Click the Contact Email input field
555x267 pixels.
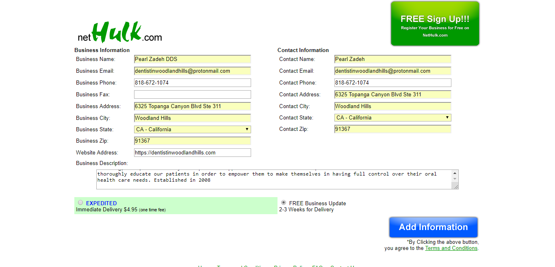pyautogui.click(x=393, y=71)
